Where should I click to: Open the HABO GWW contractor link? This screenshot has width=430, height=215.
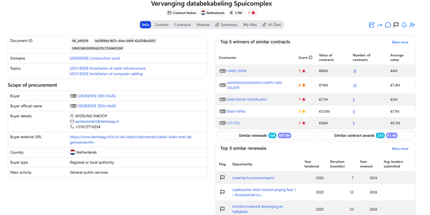click(x=237, y=71)
